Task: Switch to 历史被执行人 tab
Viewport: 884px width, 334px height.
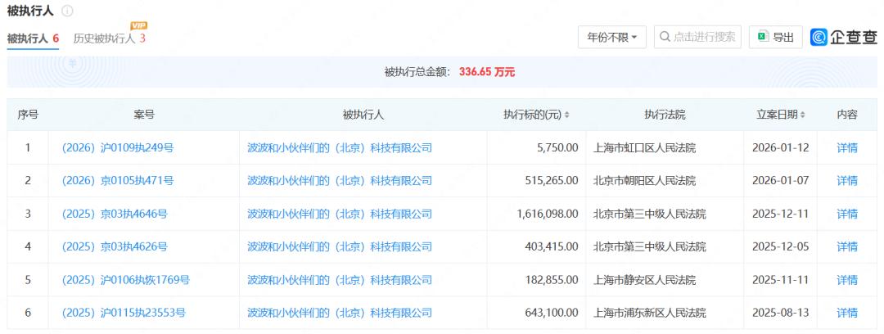Action: click(110, 38)
